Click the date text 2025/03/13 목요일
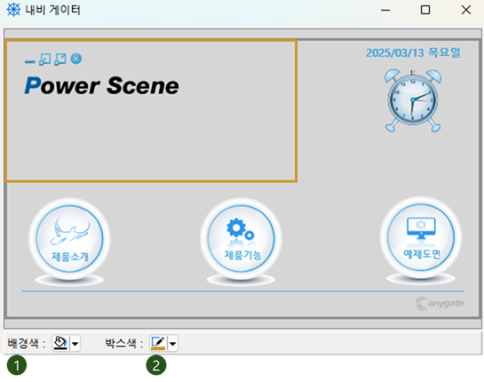The width and height of the screenshot is (484, 382). click(x=413, y=52)
